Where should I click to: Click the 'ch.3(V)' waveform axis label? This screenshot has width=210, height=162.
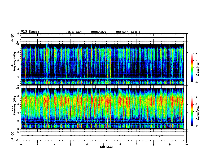pyautogui.click(x=13, y=136)
